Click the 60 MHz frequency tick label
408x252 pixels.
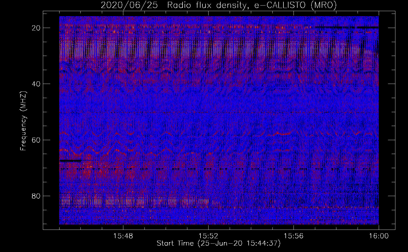[36, 140]
